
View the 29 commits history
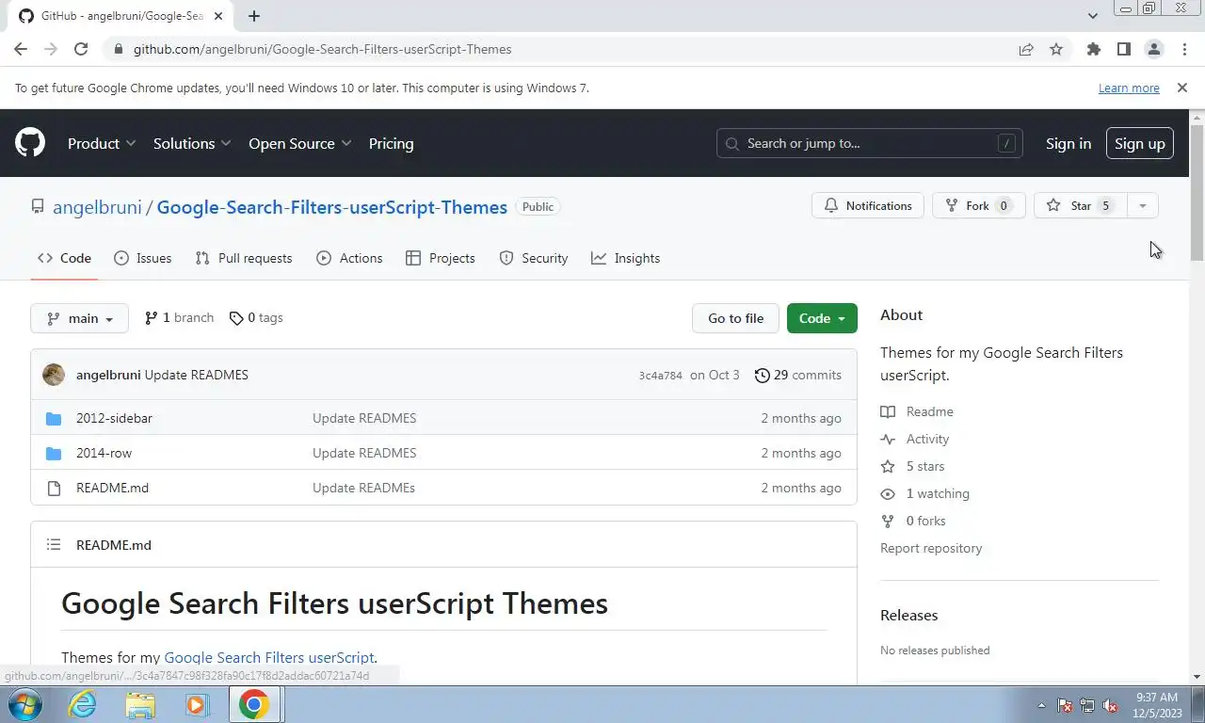coord(798,375)
